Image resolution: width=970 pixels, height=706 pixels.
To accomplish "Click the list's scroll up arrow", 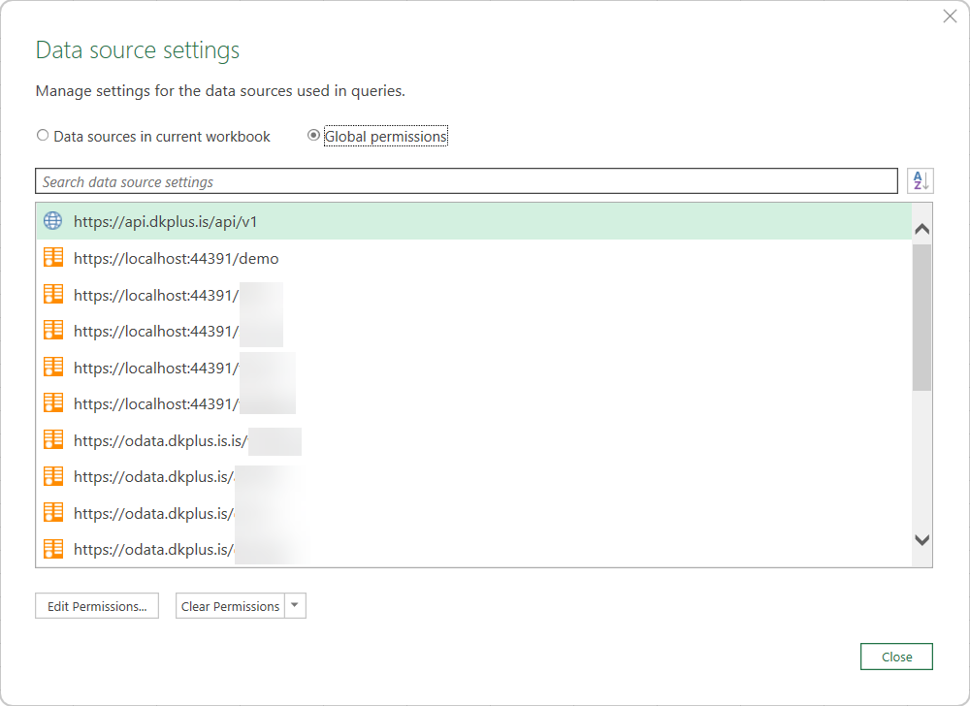I will [921, 230].
